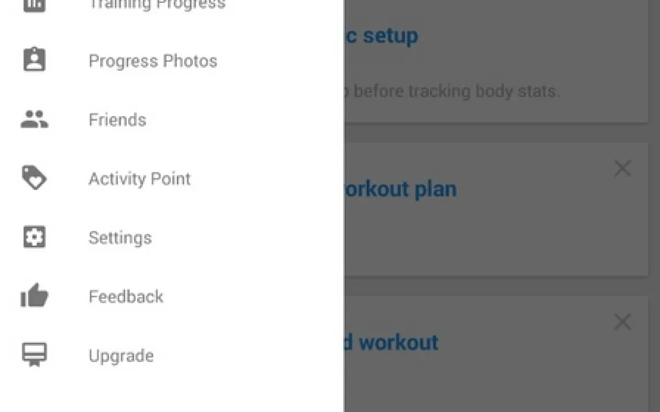The width and height of the screenshot is (660, 412).
Task: Click the bottom workout card title
Action: 392,342
